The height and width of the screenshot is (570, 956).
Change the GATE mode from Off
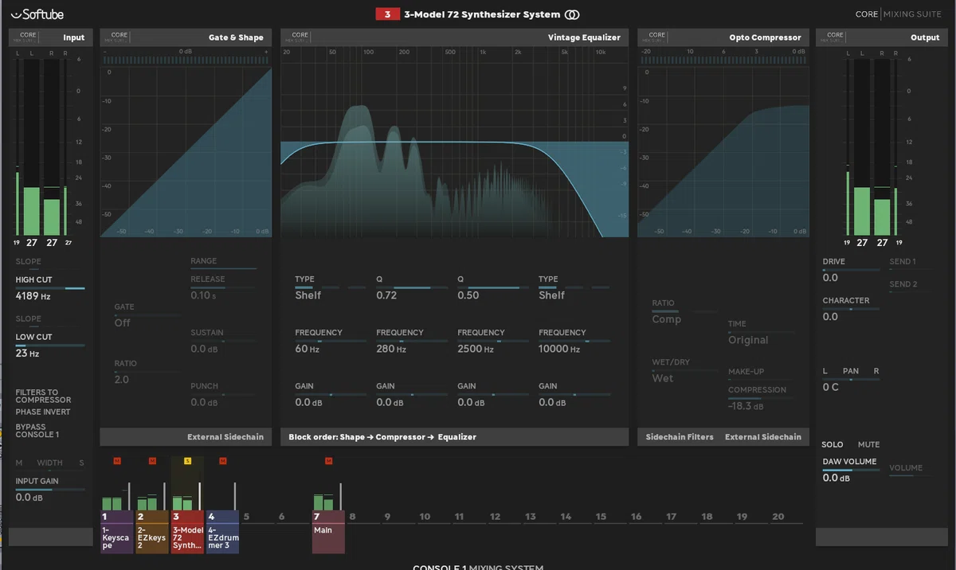tap(122, 322)
